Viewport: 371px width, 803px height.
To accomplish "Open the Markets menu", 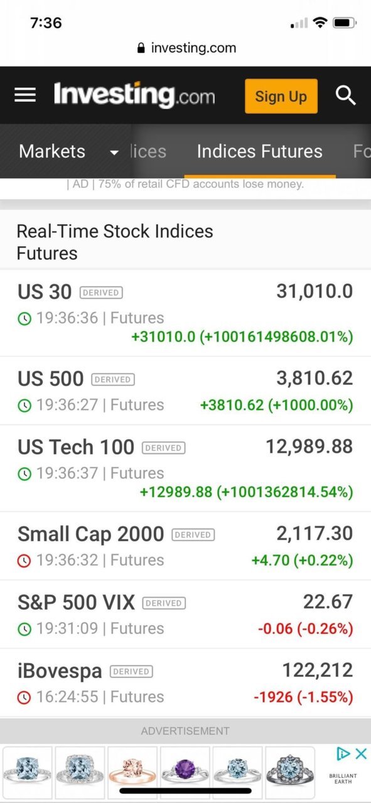I will pyautogui.click(x=52, y=151).
